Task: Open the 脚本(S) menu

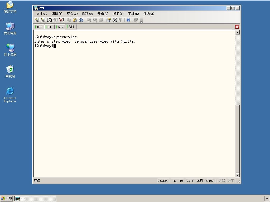Action: 118,14
